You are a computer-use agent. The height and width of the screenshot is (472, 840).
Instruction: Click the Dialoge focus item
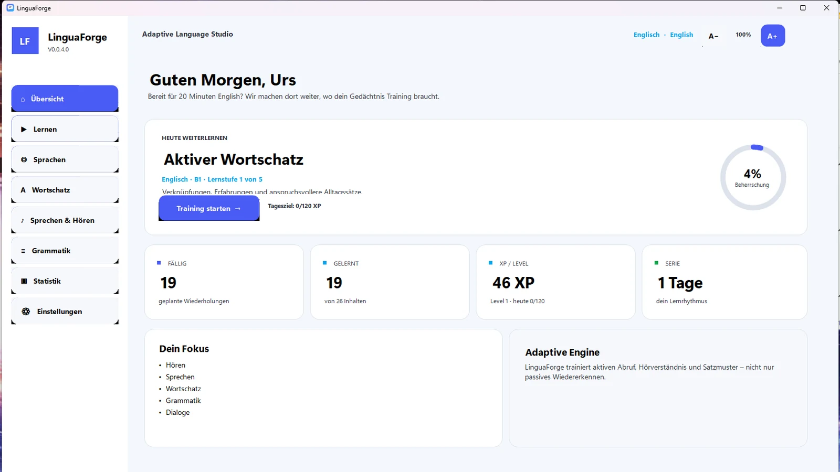point(177,412)
